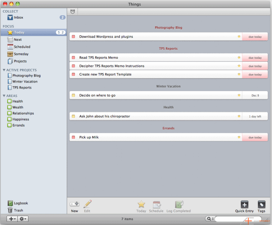Open the gear actions dropdown
Viewport: 272px width, 225px height.
pos(23,219)
